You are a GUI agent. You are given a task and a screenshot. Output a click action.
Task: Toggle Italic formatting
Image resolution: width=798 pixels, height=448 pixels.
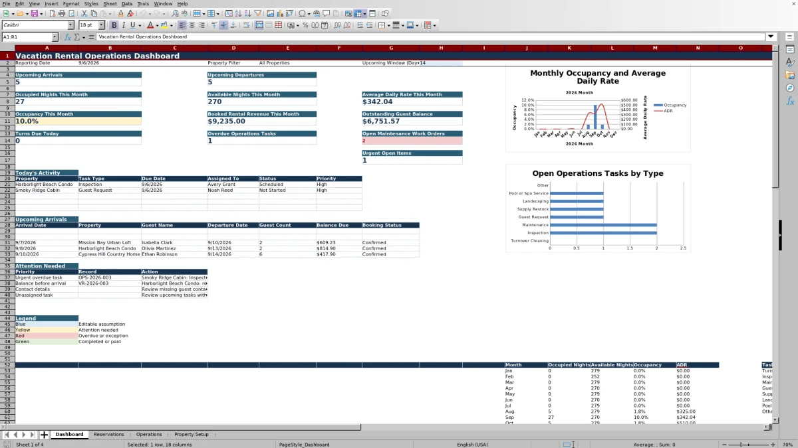(124, 25)
